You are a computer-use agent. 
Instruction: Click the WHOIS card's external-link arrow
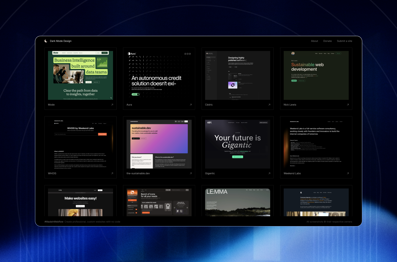112,173
